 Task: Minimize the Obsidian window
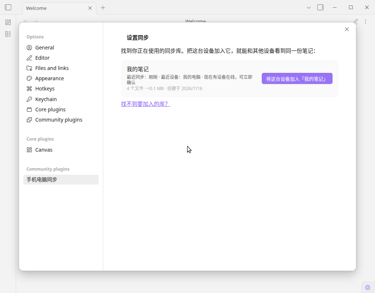pyautogui.click(x=335, y=8)
